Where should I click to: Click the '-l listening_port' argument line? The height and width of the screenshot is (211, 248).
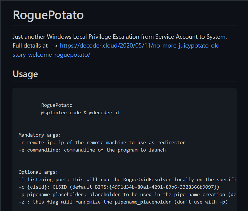(127, 179)
